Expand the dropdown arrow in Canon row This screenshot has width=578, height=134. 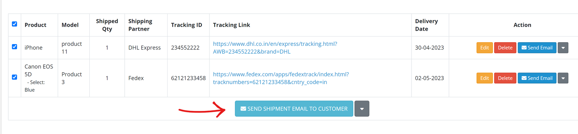pyautogui.click(x=563, y=78)
